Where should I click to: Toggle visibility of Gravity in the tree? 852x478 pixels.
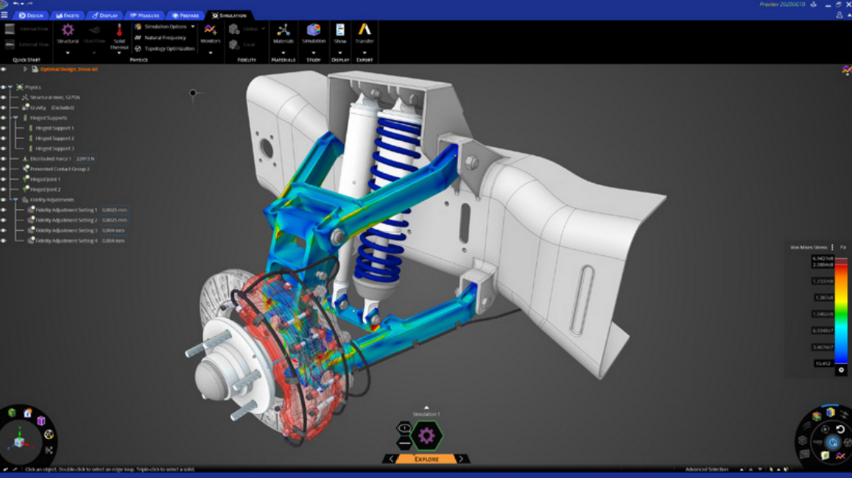[x=2, y=107]
